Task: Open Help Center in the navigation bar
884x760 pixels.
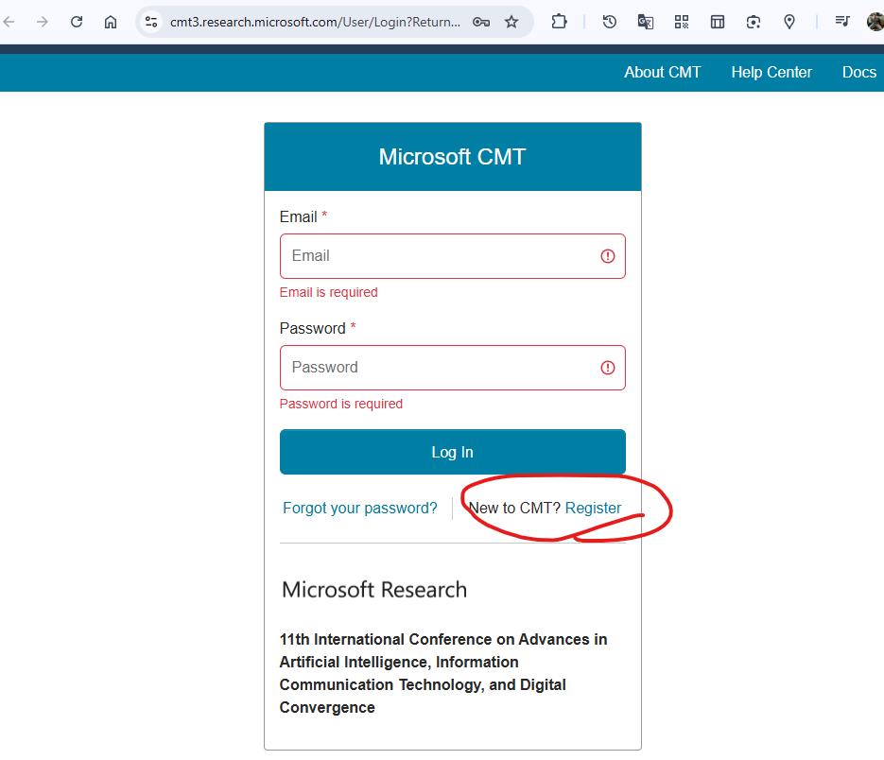Action: [x=771, y=72]
